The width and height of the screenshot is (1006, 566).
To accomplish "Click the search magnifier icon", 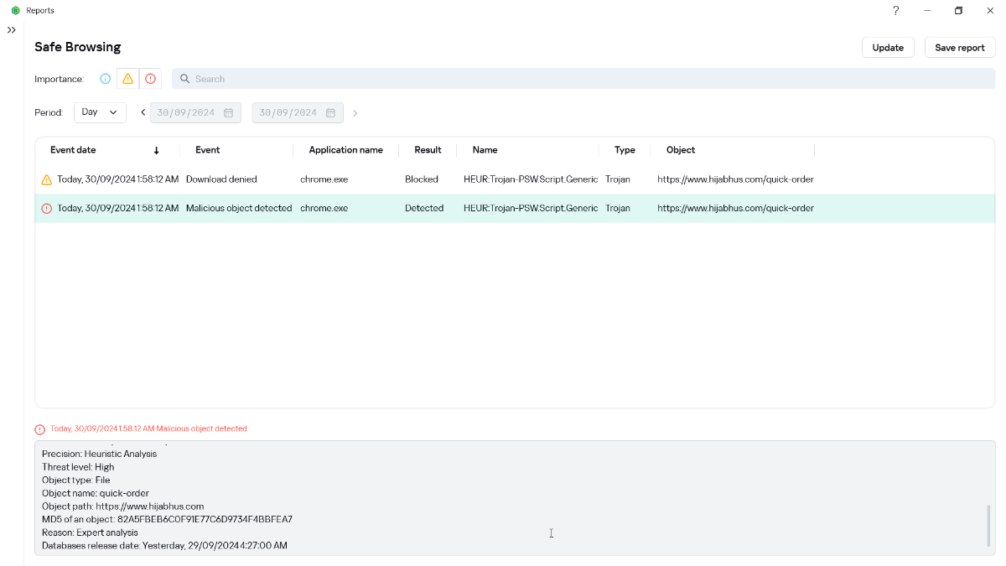I will coord(185,79).
